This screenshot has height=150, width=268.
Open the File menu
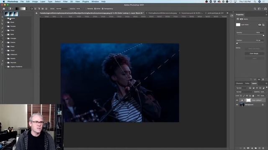pos(22,2)
